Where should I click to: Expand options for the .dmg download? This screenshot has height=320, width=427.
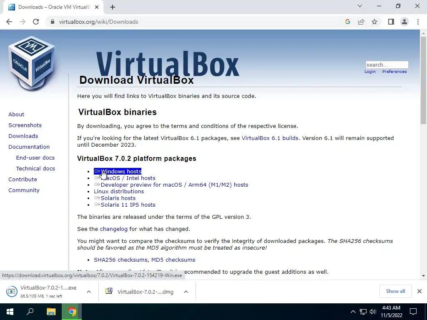(186, 292)
